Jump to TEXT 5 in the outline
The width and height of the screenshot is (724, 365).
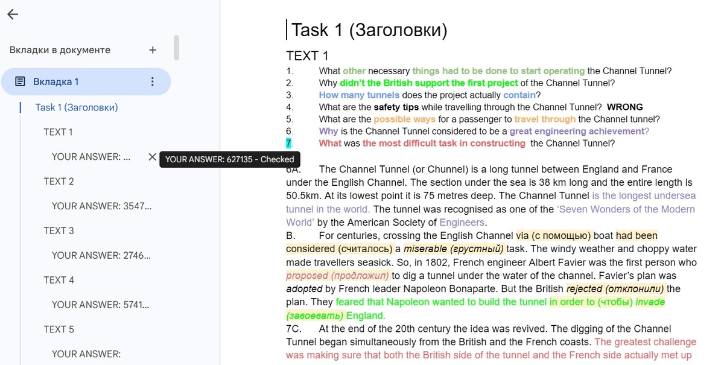click(x=59, y=329)
